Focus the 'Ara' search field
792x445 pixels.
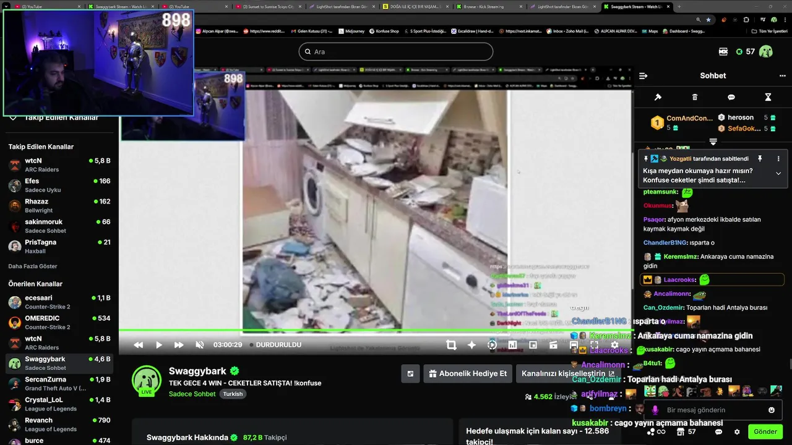click(396, 51)
